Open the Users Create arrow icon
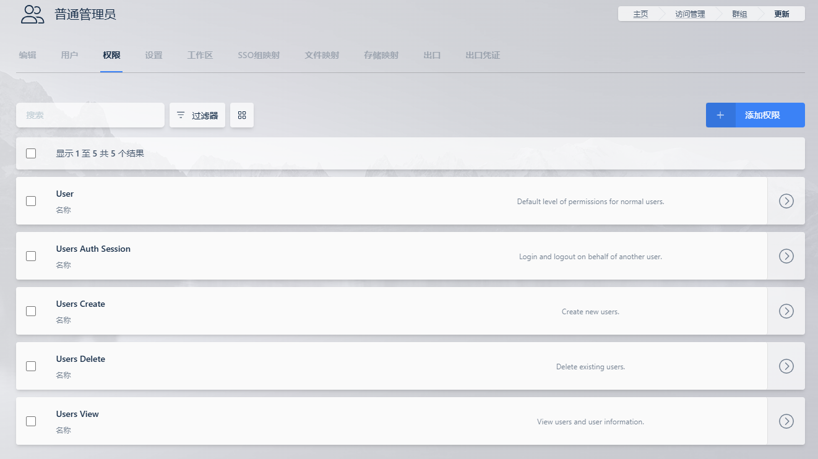This screenshot has height=459, width=818. (786, 311)
